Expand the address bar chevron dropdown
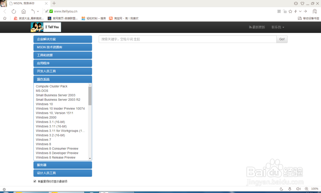The image size is (321, 193). click(x=300, y=12)
